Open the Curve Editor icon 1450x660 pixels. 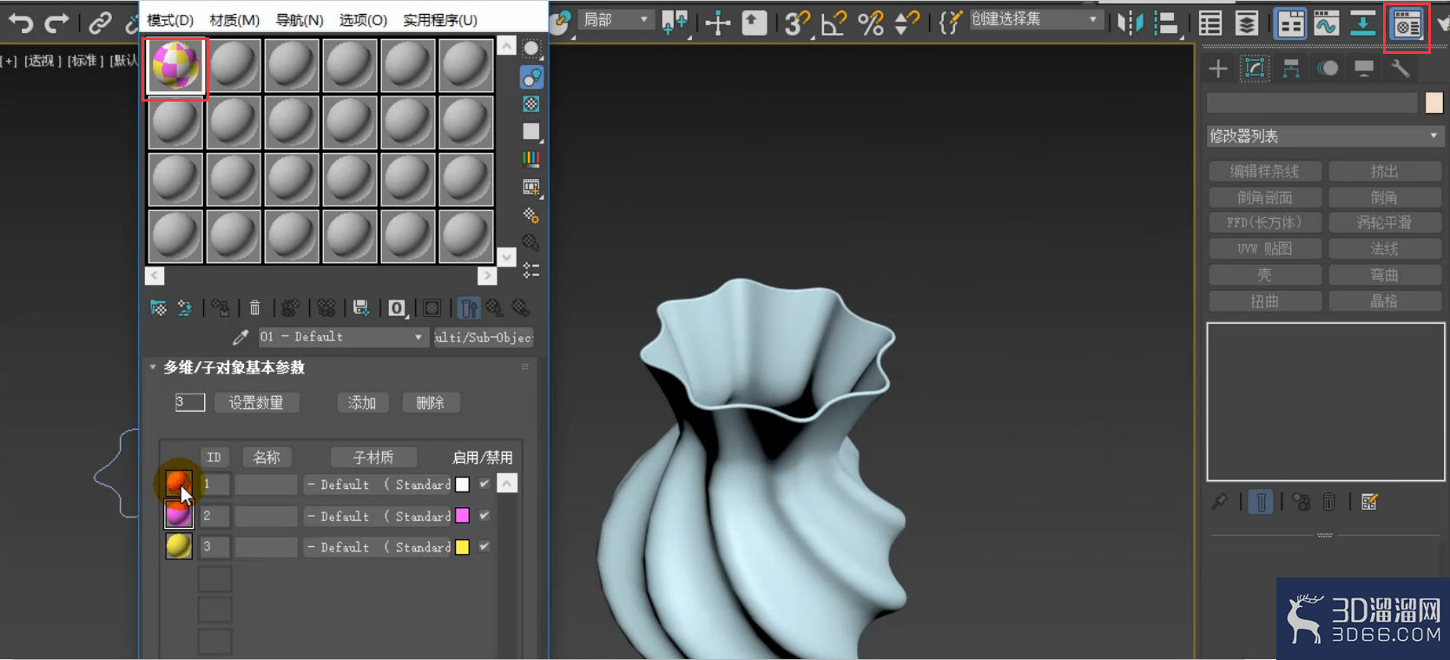(1327, 23)
